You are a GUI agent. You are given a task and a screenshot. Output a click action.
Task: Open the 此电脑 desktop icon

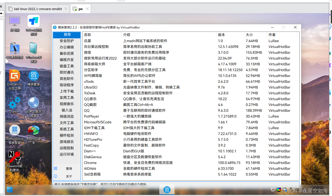15,24
